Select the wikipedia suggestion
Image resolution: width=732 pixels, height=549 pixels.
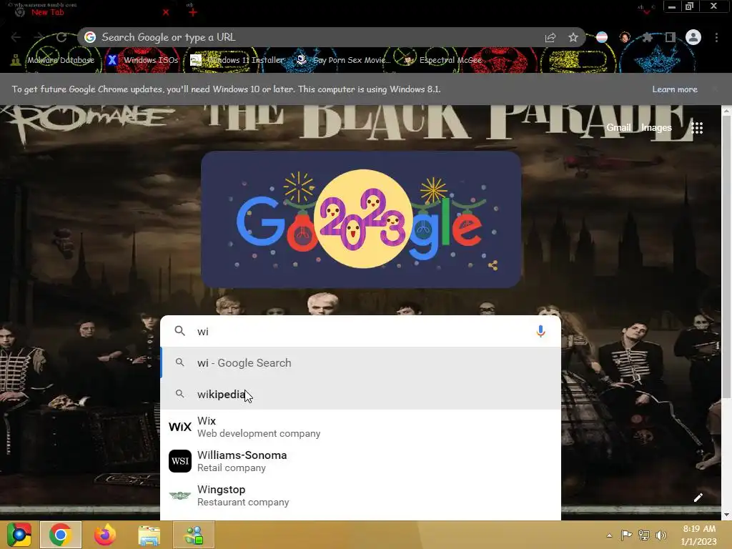tap(360, 394)
